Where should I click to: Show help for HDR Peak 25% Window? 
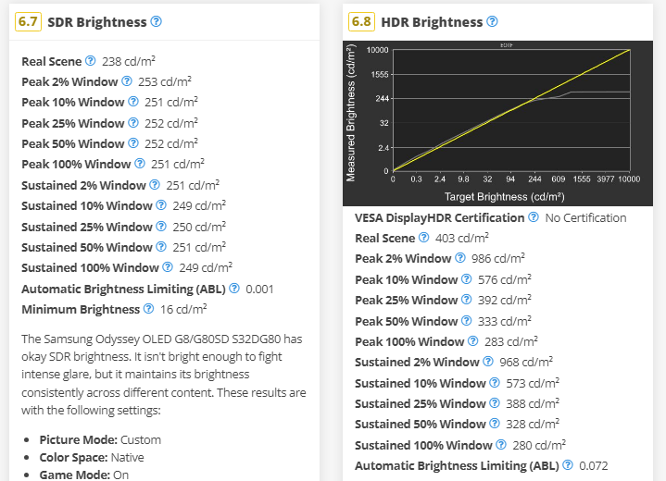pos(466,300)
